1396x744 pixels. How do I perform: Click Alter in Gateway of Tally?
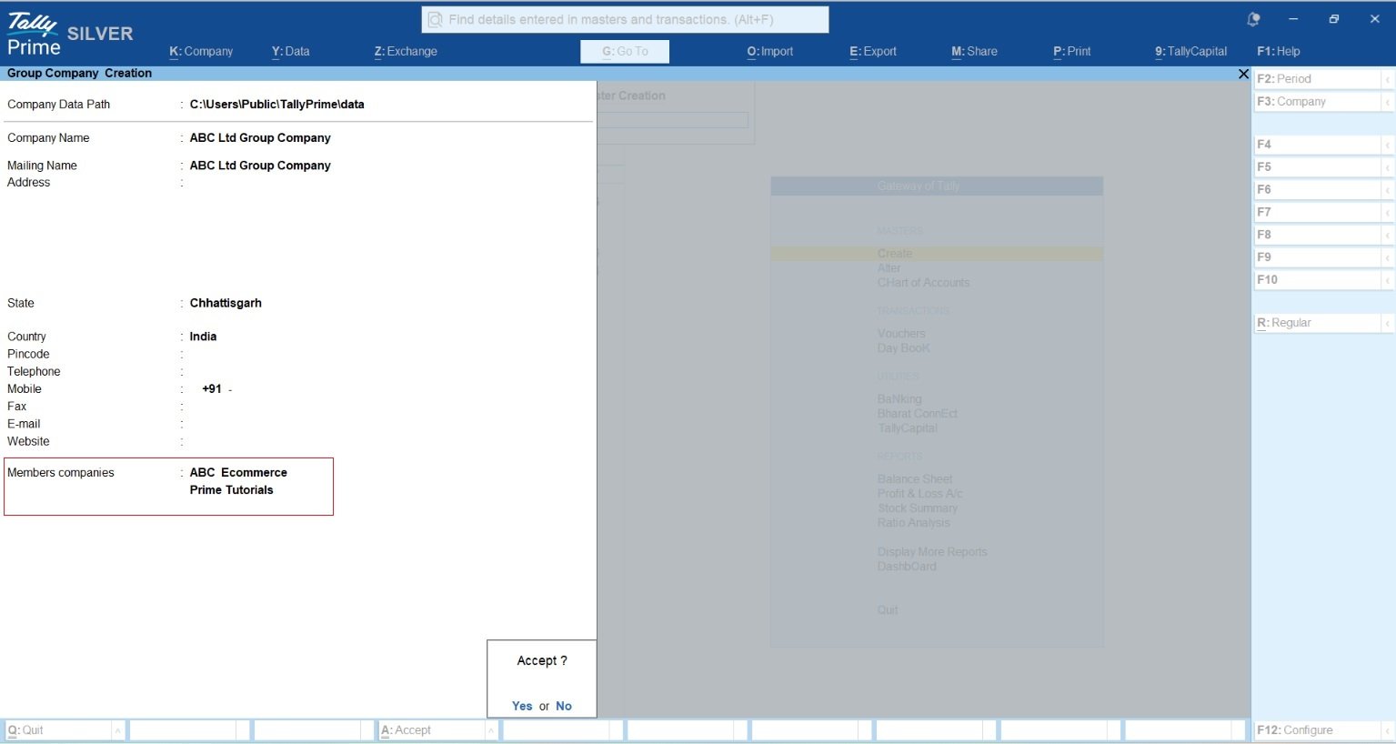tap(889, 268)
